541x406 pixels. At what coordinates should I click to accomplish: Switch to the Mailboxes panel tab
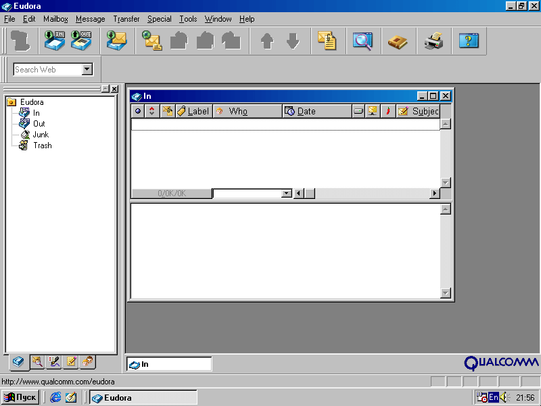click(19, 362)
